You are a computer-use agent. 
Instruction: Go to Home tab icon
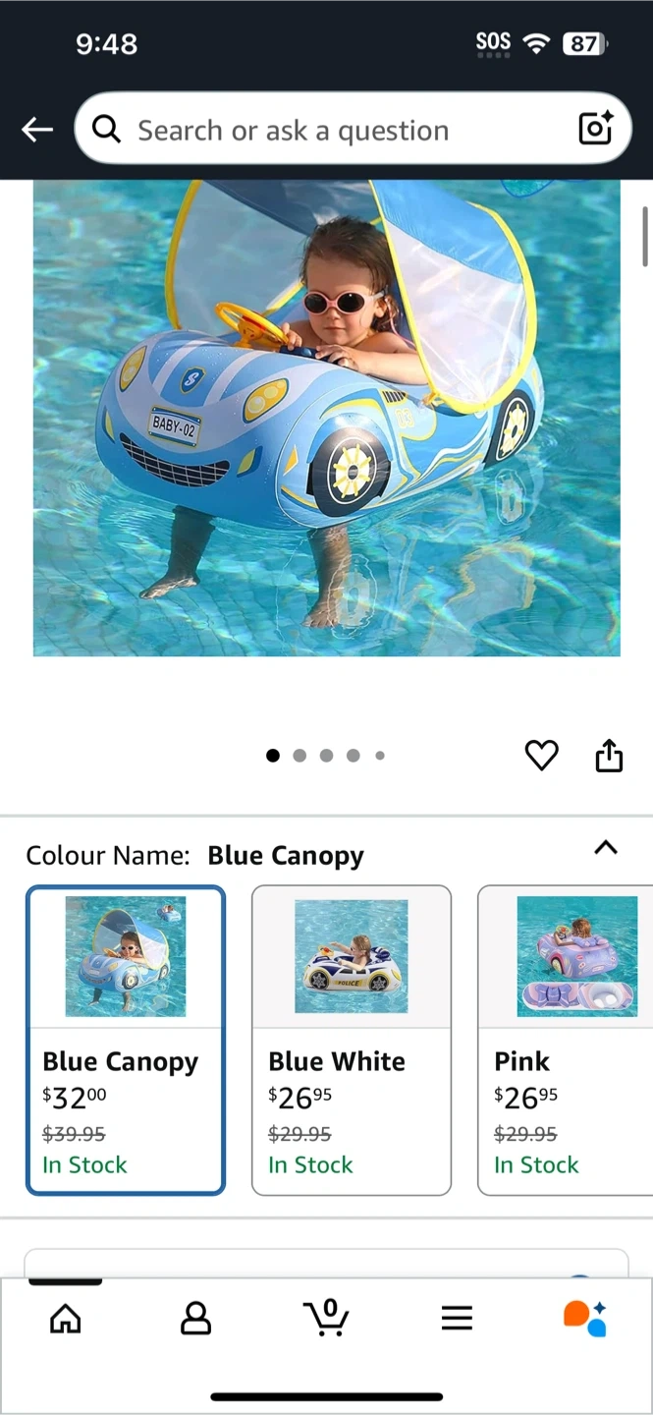(65, 1318)
